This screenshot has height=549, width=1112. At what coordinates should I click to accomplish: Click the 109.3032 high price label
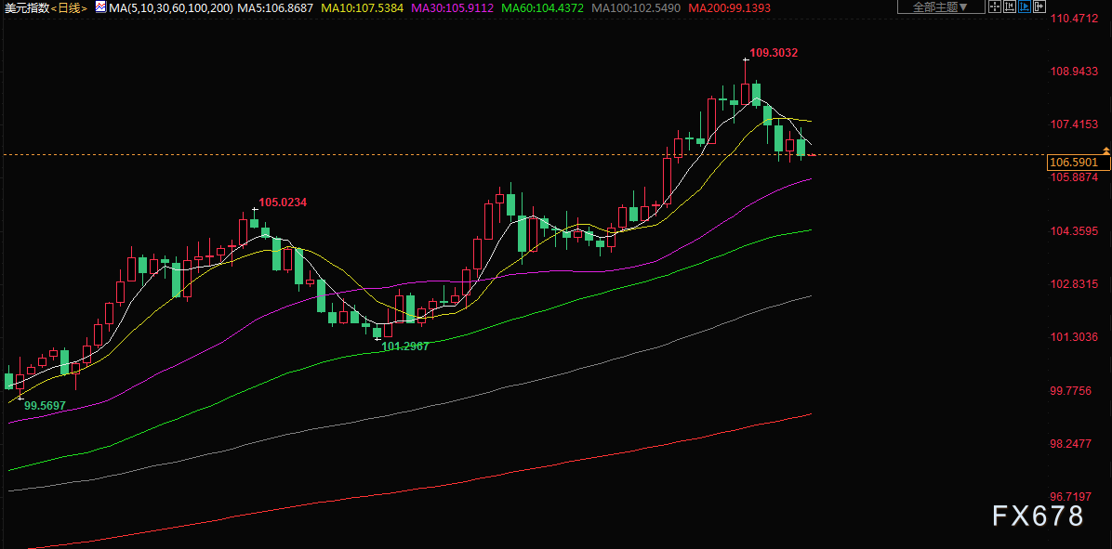coord(774,52)
